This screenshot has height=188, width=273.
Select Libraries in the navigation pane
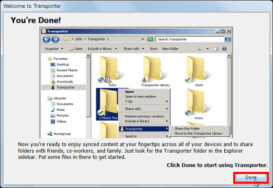(57, 98)
